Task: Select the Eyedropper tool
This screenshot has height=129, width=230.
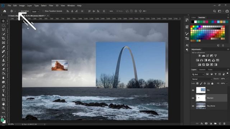Action: pos(3,47)
